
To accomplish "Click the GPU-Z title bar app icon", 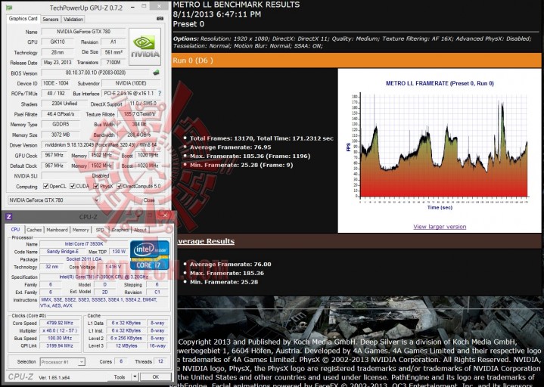I will click(x=8, y=8).
